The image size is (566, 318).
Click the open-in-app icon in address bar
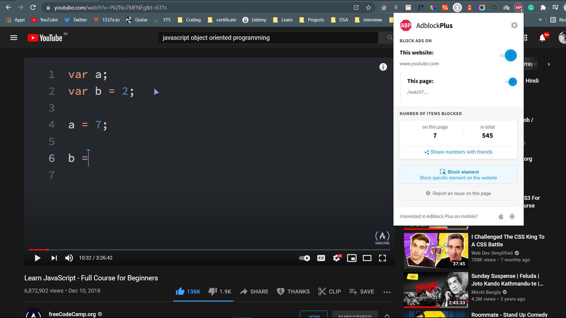pos(356,8)
